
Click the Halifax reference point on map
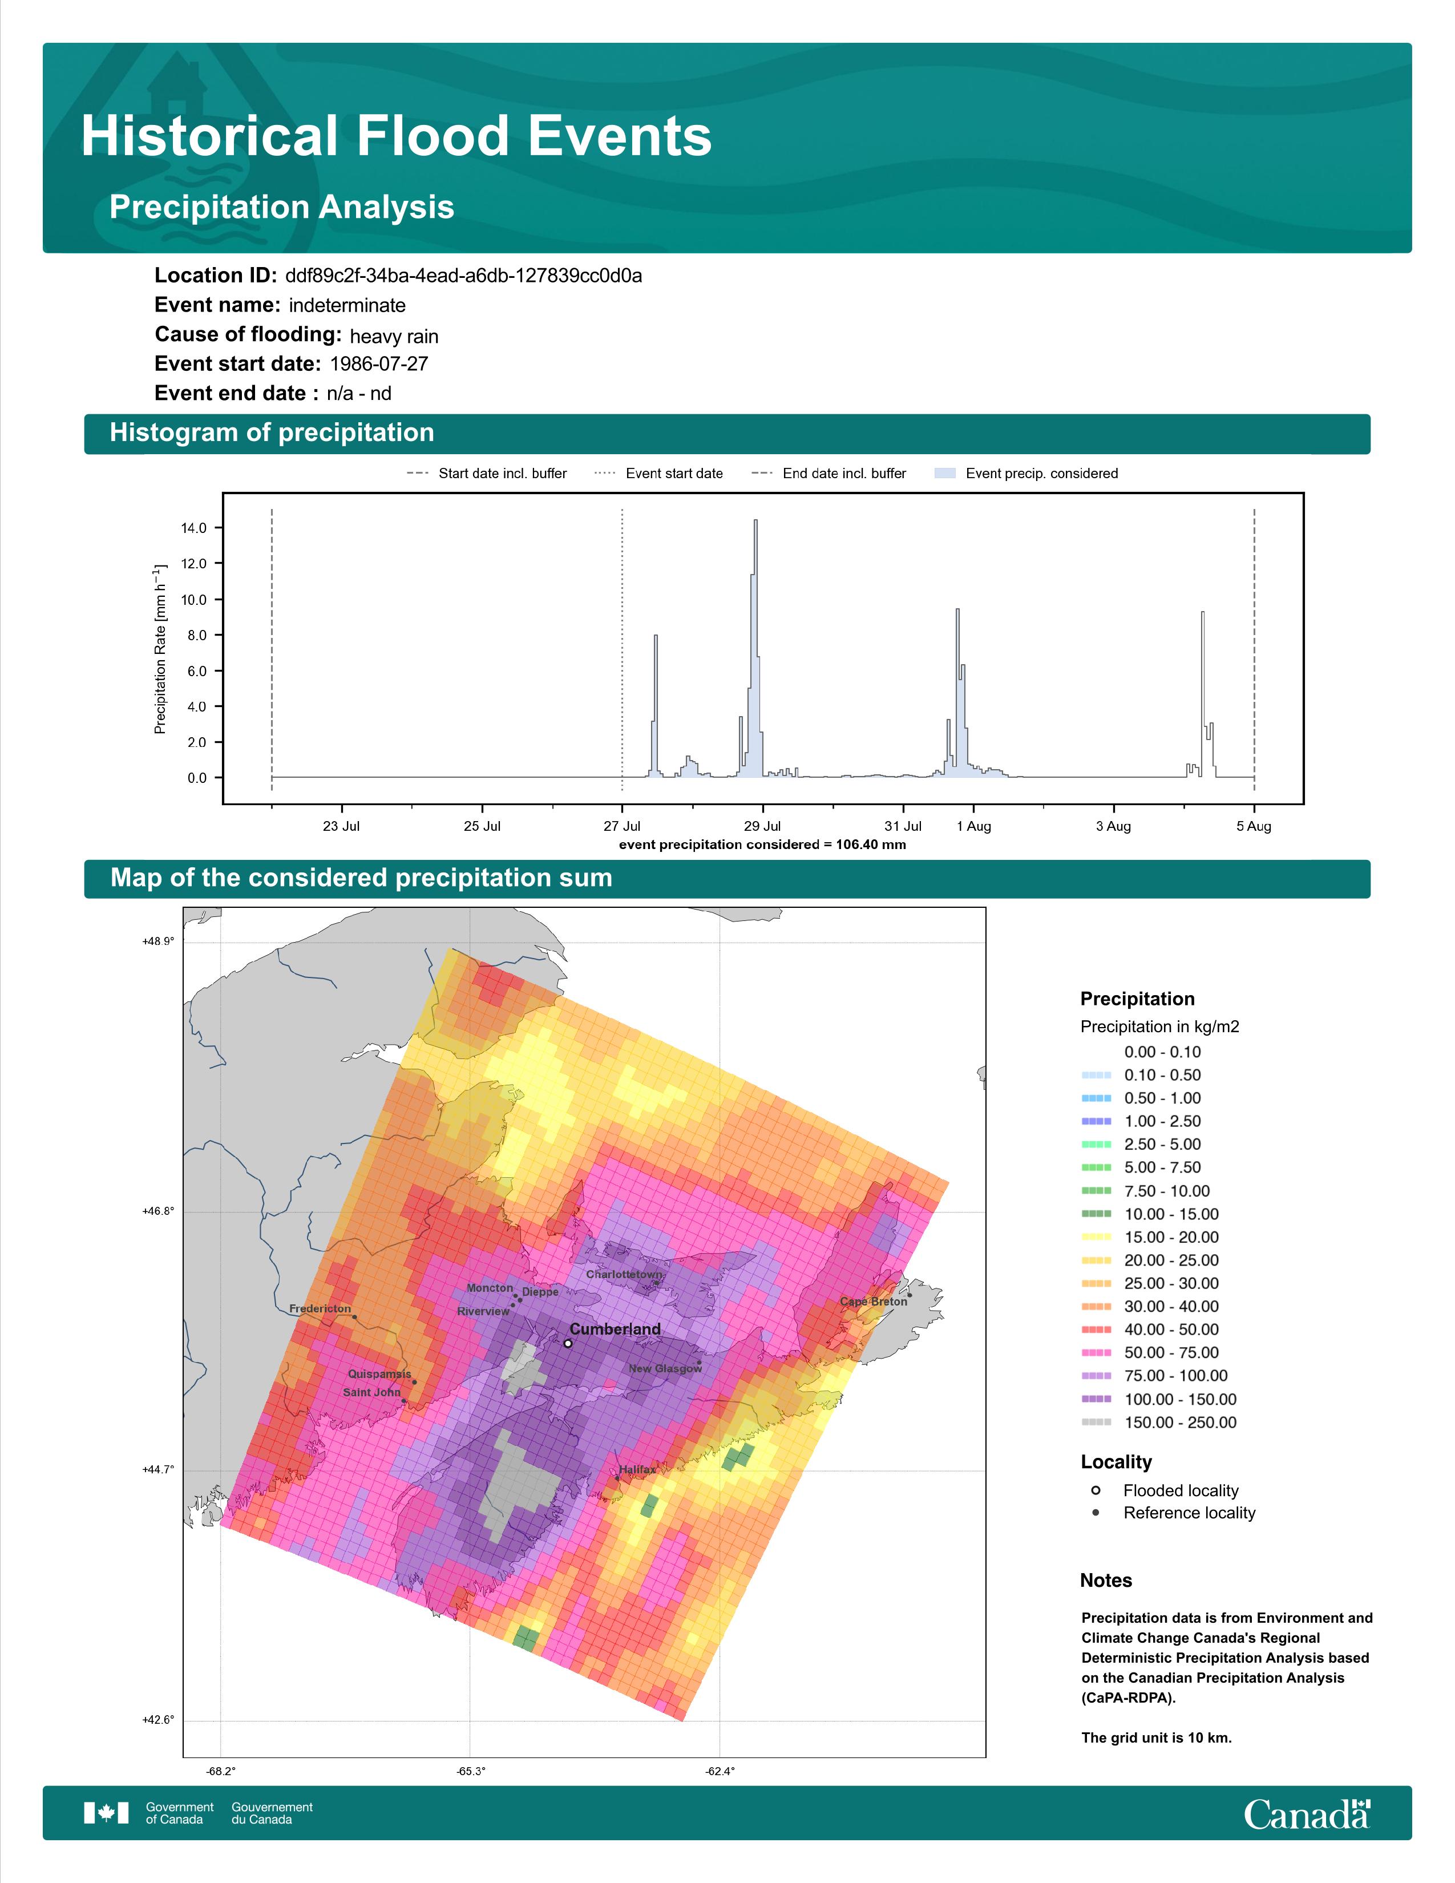pyautogui.click(x=617, y=1478)
